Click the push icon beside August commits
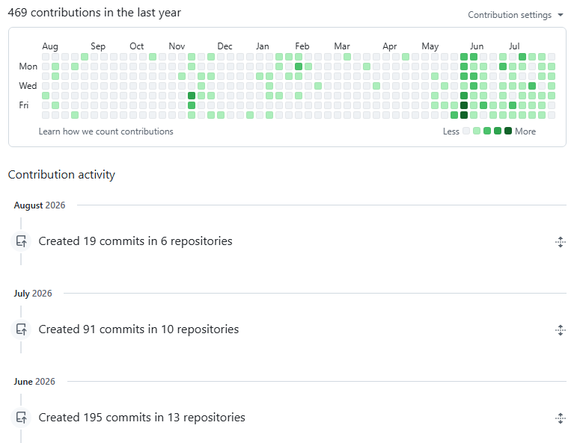 (x=21, y=241)
